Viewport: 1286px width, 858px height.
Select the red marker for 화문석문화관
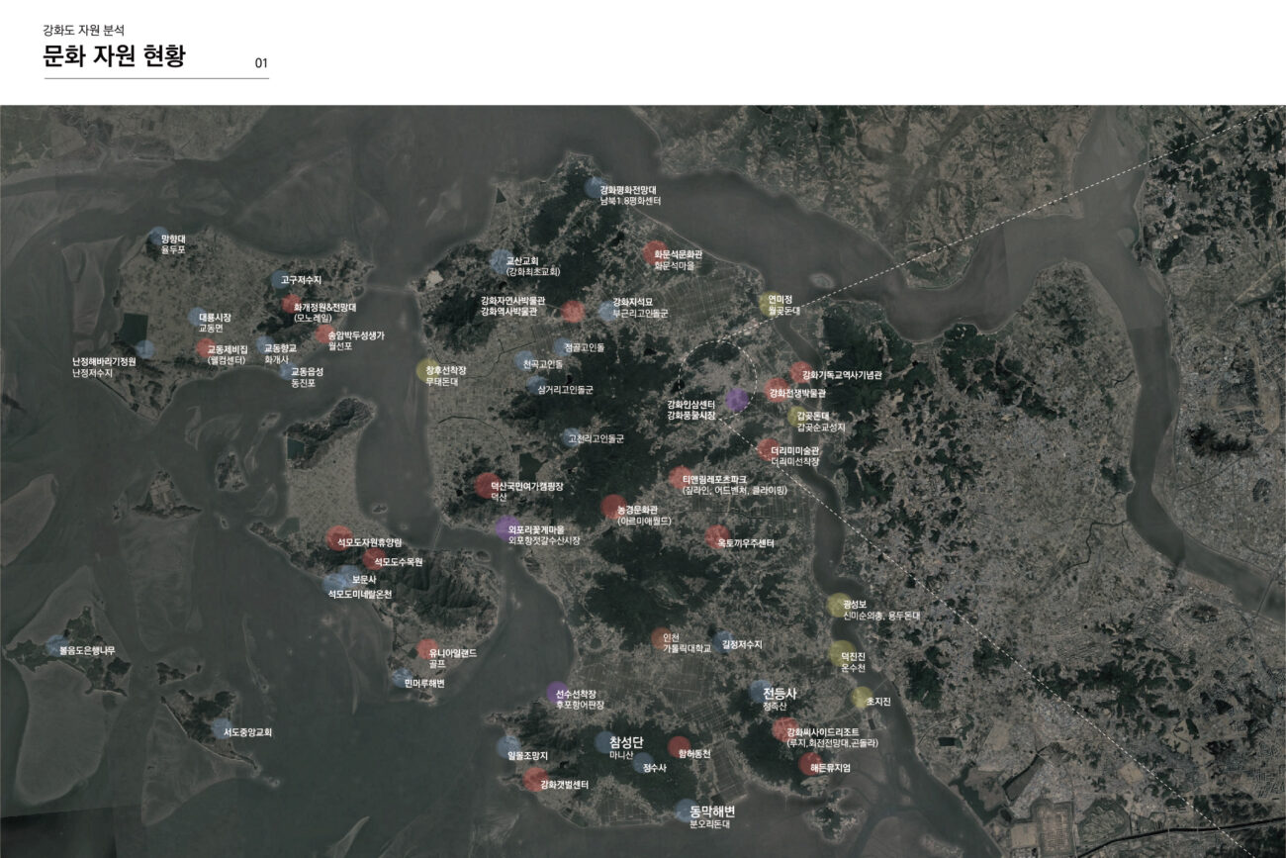[x=654, y=253]
